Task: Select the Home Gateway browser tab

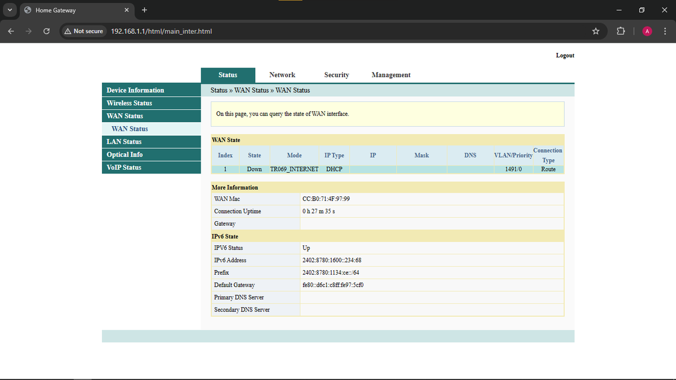Action: point(75,10)
